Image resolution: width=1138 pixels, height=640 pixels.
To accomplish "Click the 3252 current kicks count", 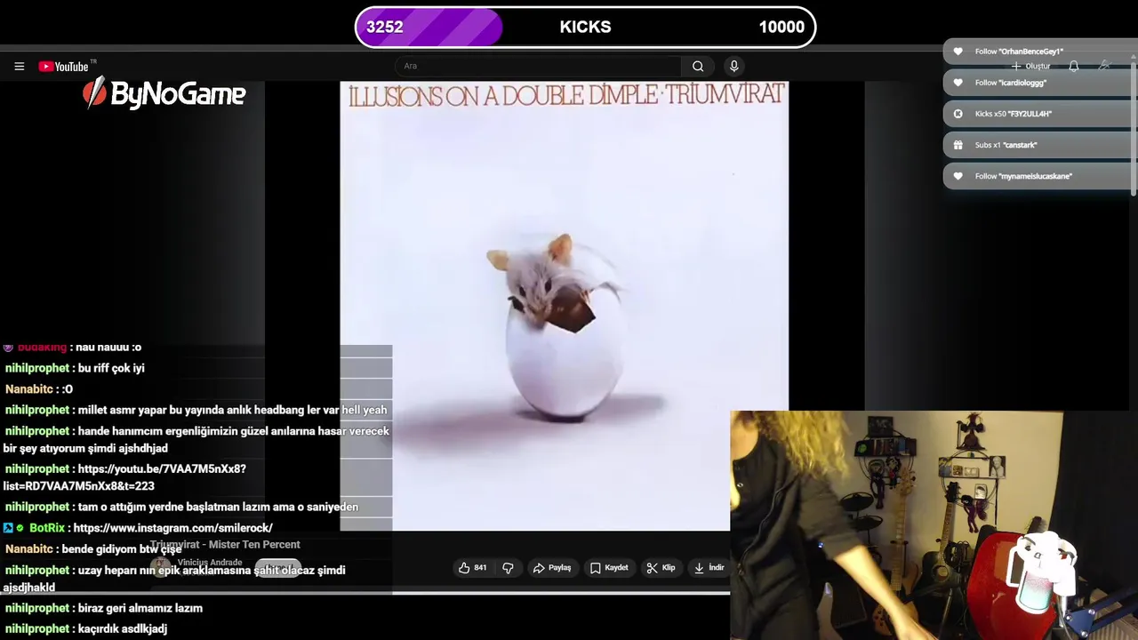I will pyautogui.click(x=385, y=27).
